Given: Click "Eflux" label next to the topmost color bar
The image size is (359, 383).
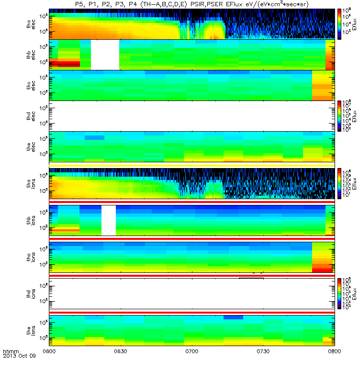Looking at the screenshot, I should [354, 24].
